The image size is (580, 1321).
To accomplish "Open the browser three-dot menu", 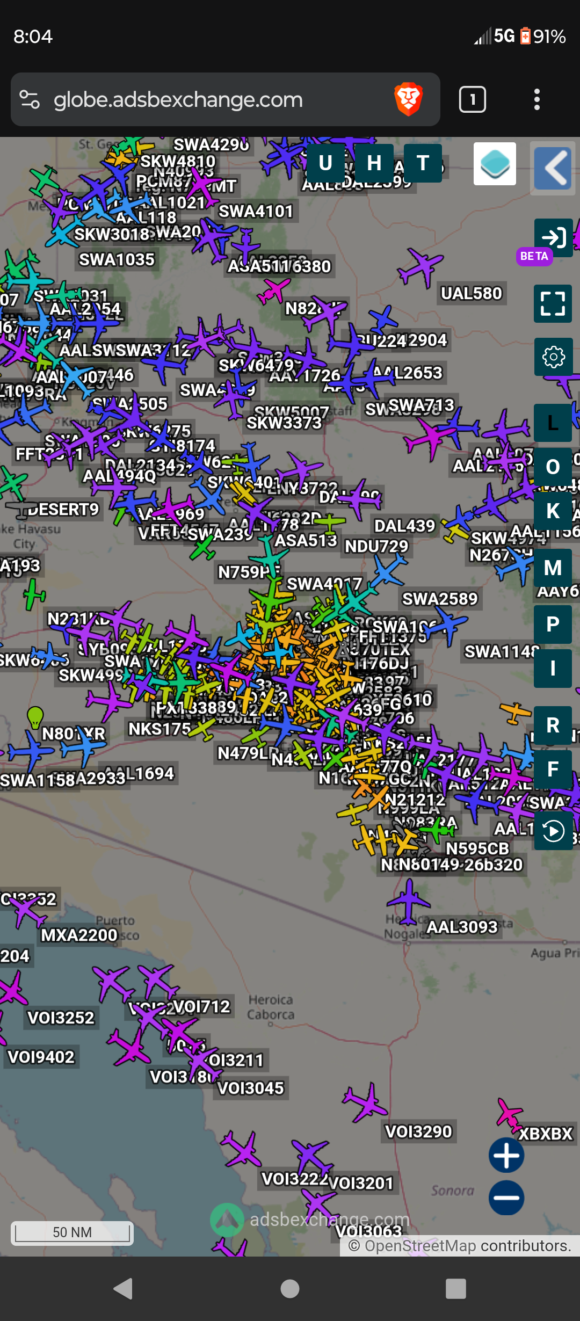I will pos(536,99).
